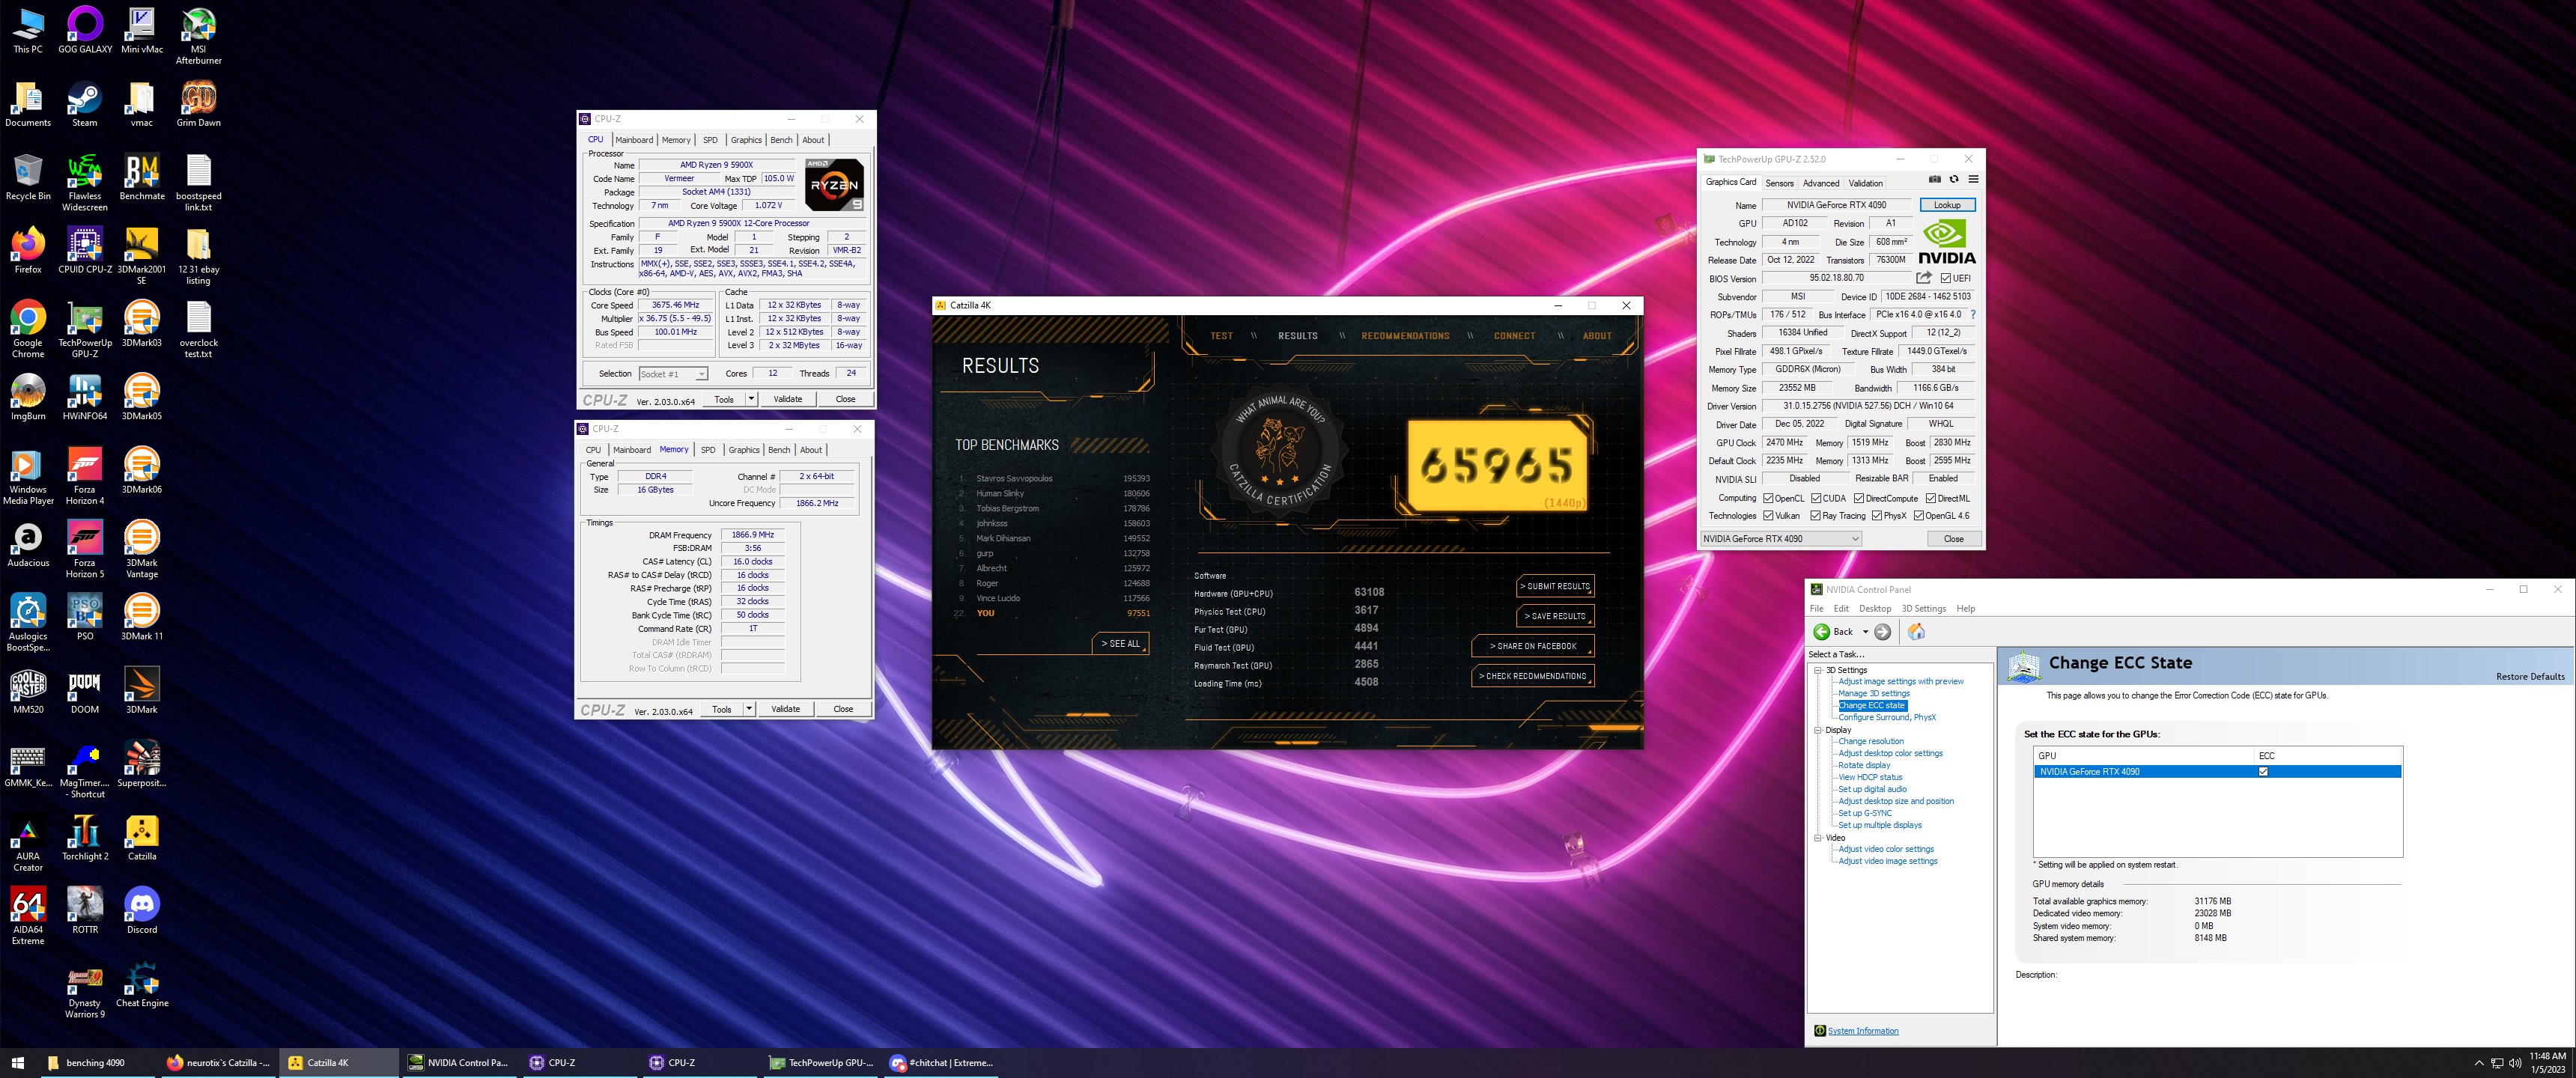Open Grim Dawn desktop icon
2576x1078 pixels.
click(198, 104)
